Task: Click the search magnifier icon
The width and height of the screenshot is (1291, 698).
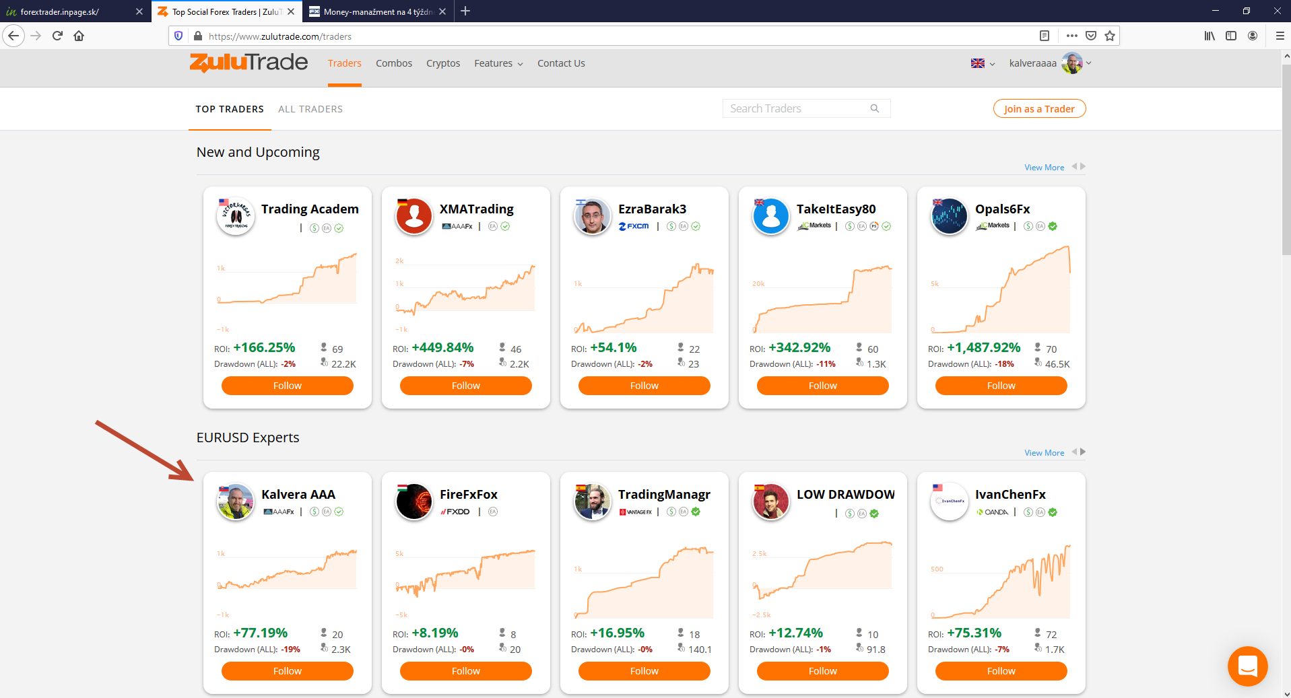Action: coord(875,108)
